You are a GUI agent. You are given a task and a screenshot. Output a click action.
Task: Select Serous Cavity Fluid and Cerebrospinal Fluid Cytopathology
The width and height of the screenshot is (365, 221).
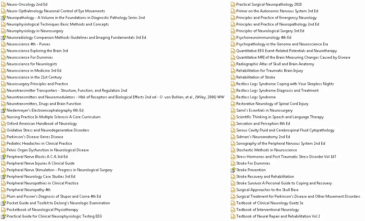pyautogui.click(x=285, y=130)
